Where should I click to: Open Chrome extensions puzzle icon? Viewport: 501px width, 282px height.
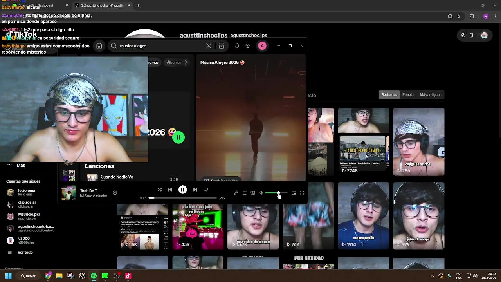[472, 16]
